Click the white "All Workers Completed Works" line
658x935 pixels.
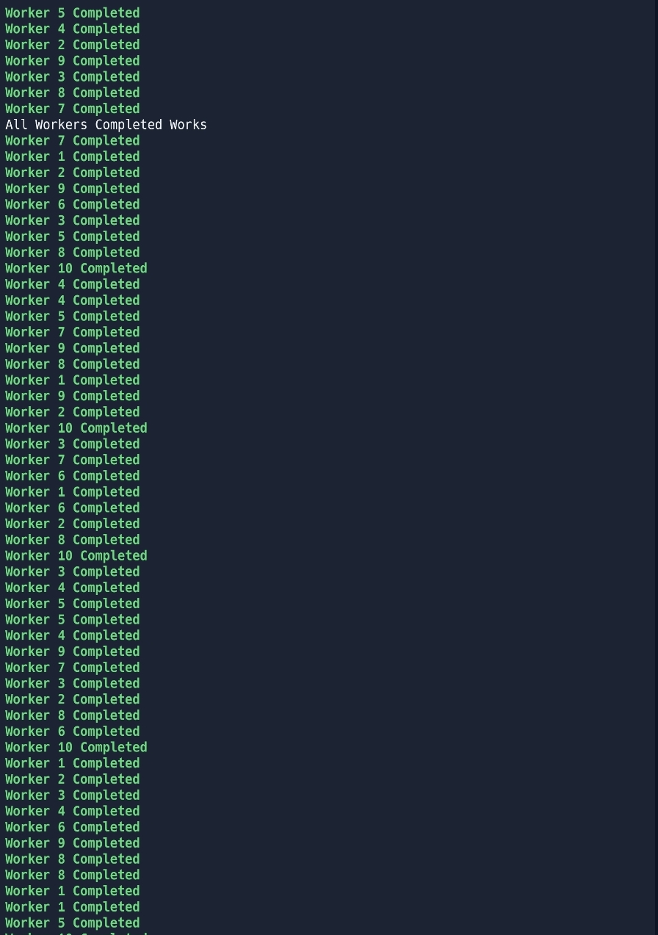click(x=106, y=125)
